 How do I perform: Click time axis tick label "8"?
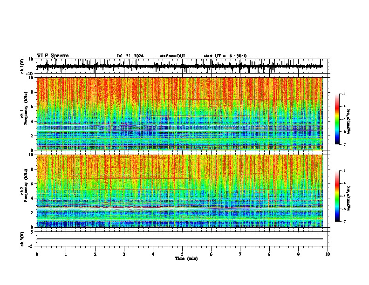point(269,254)
